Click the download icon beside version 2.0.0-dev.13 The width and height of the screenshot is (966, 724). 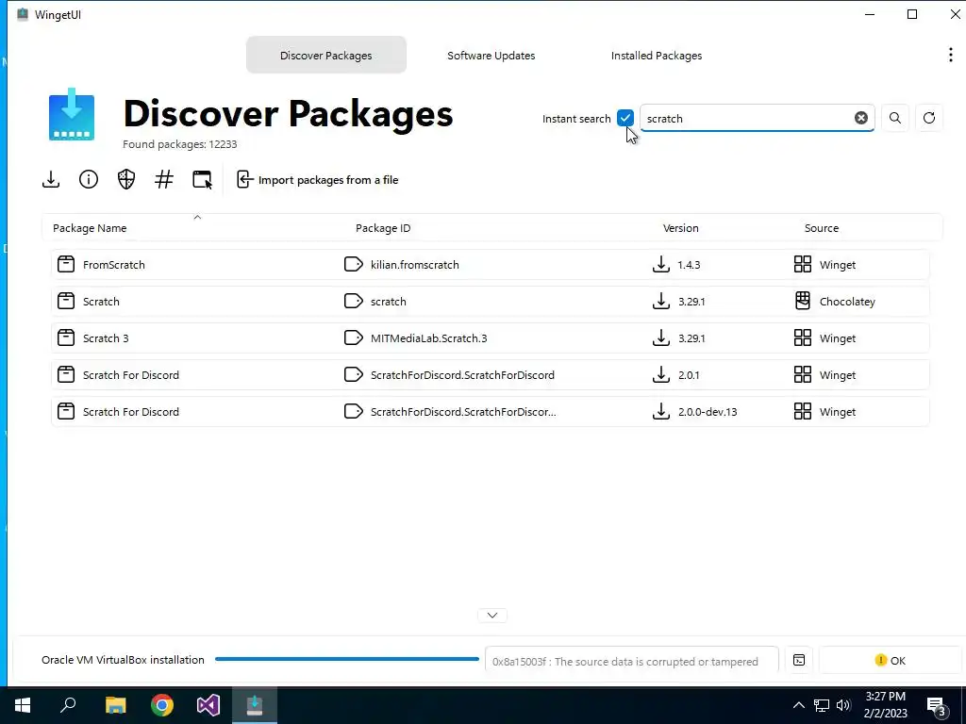click(x=661, y=412)
